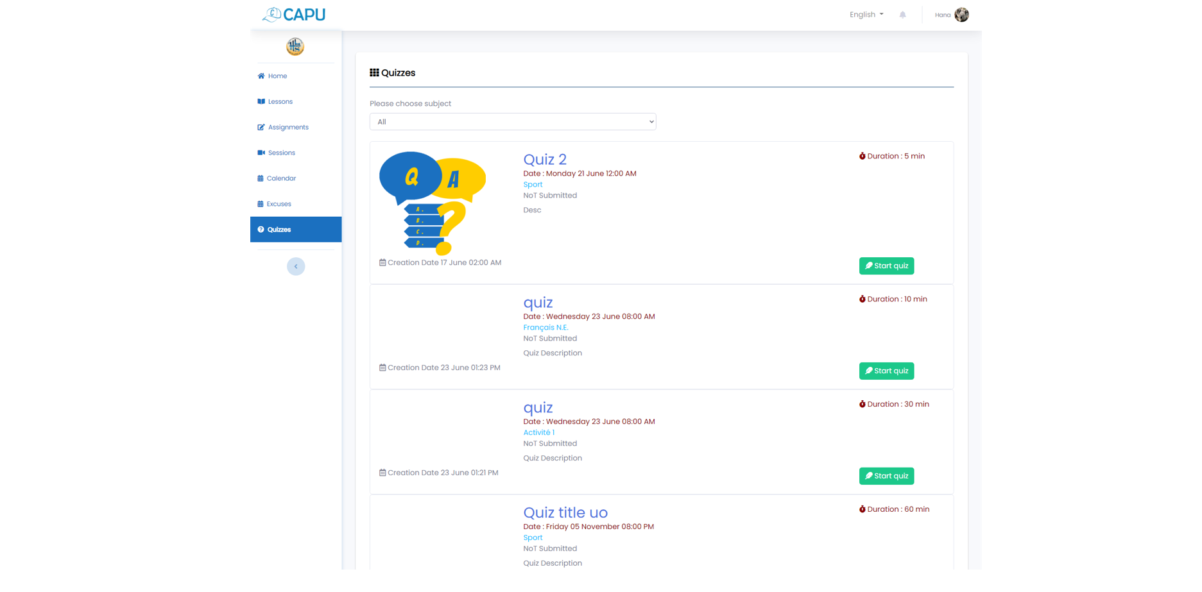This screenshot has height=592, width=1202.
Task: Click the CAPU logo
Action: [x=294, y=14]
